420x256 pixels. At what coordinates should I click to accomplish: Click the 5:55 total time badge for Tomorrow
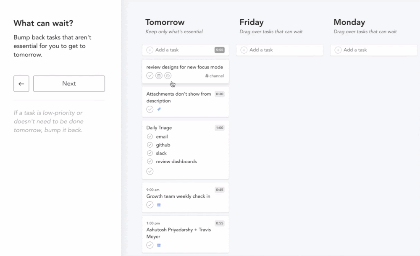[219, 50]
